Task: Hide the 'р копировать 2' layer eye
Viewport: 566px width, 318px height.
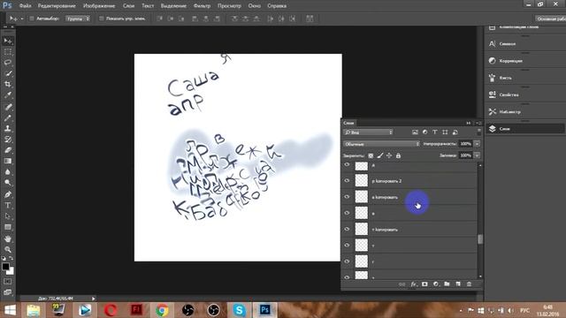Action: (x=347, y=180)
